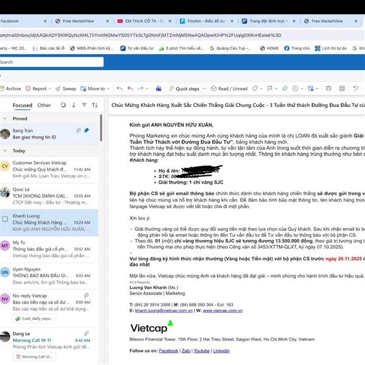Unpin the Bang Tran message pin icon

(86, 130)
